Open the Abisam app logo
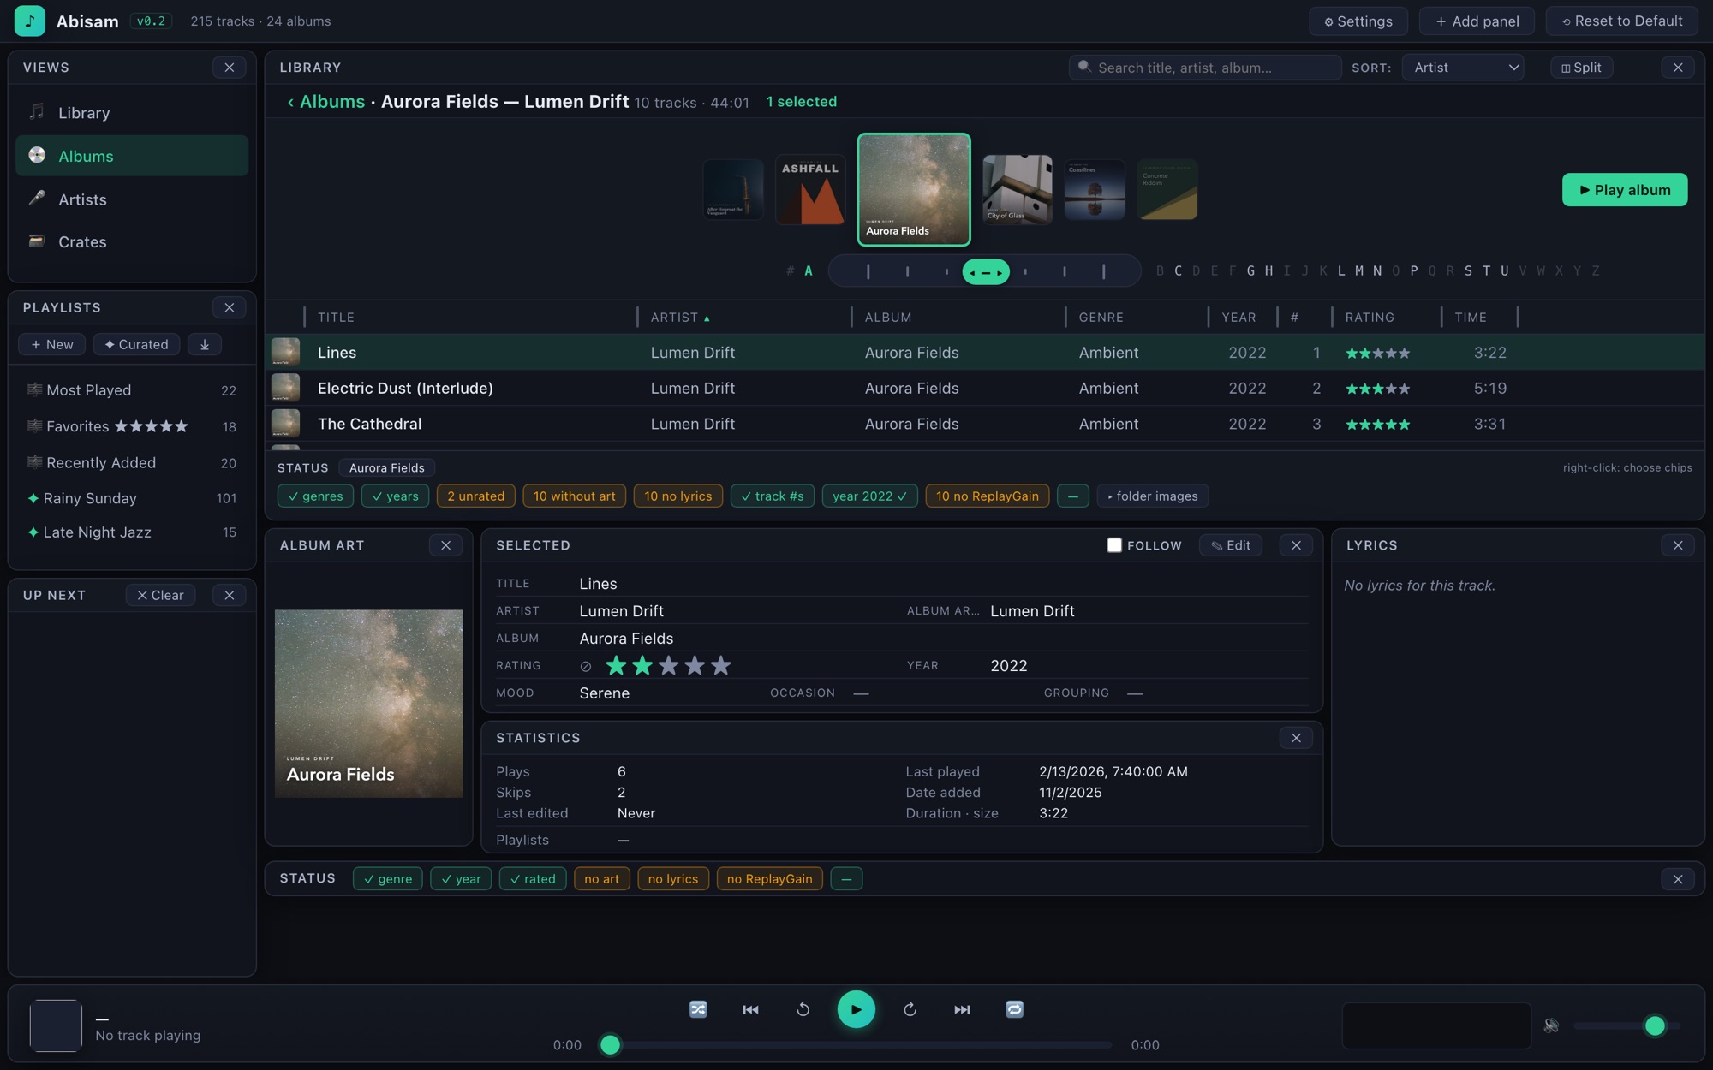This screenshot has height=1070, width=1713. pos(30,21)
